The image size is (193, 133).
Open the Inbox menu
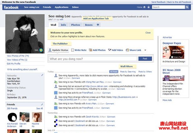point(75,7)
